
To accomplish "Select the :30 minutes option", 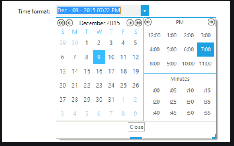I will [x=190, y=102].
